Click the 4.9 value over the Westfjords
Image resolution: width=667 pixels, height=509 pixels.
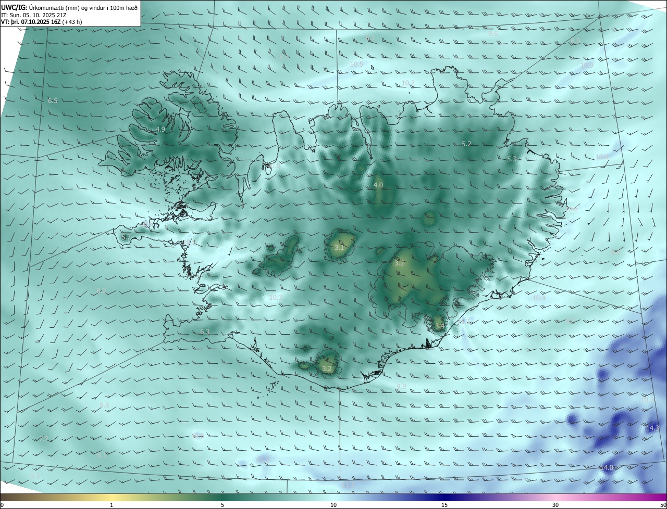[160, 129]
